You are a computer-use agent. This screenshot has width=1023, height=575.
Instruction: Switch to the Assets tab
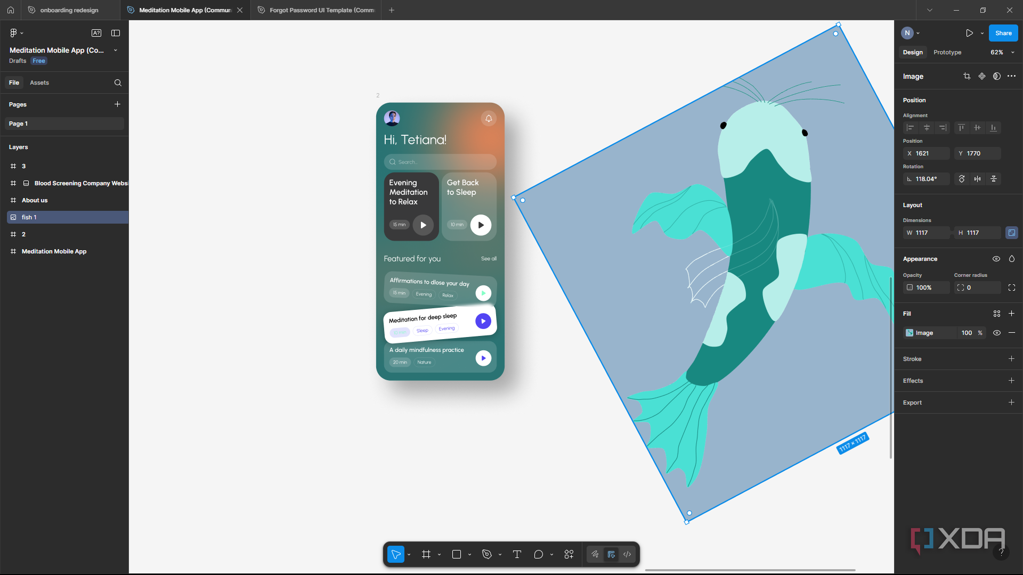pyautogui.click(x=39, y=83)
